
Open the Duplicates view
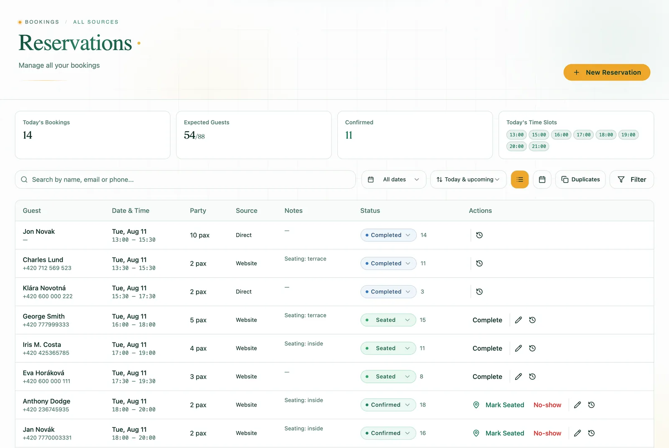coord(580,180)
